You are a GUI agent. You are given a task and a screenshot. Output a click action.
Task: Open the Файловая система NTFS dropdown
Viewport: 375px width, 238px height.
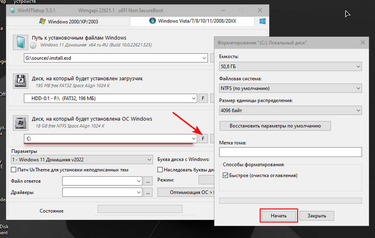(x=290, y=88)
